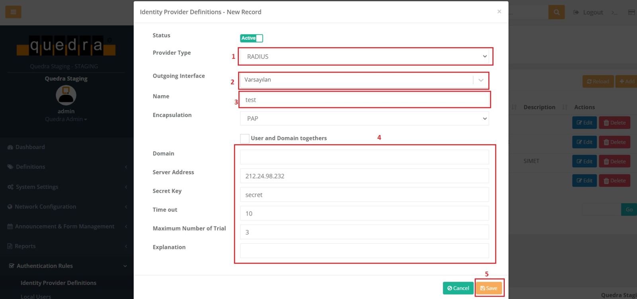Image resolution: width=637 pixels, height=299 pixels.
Task: Click the hamburger menu icon
Action: (x=13, y=12)
